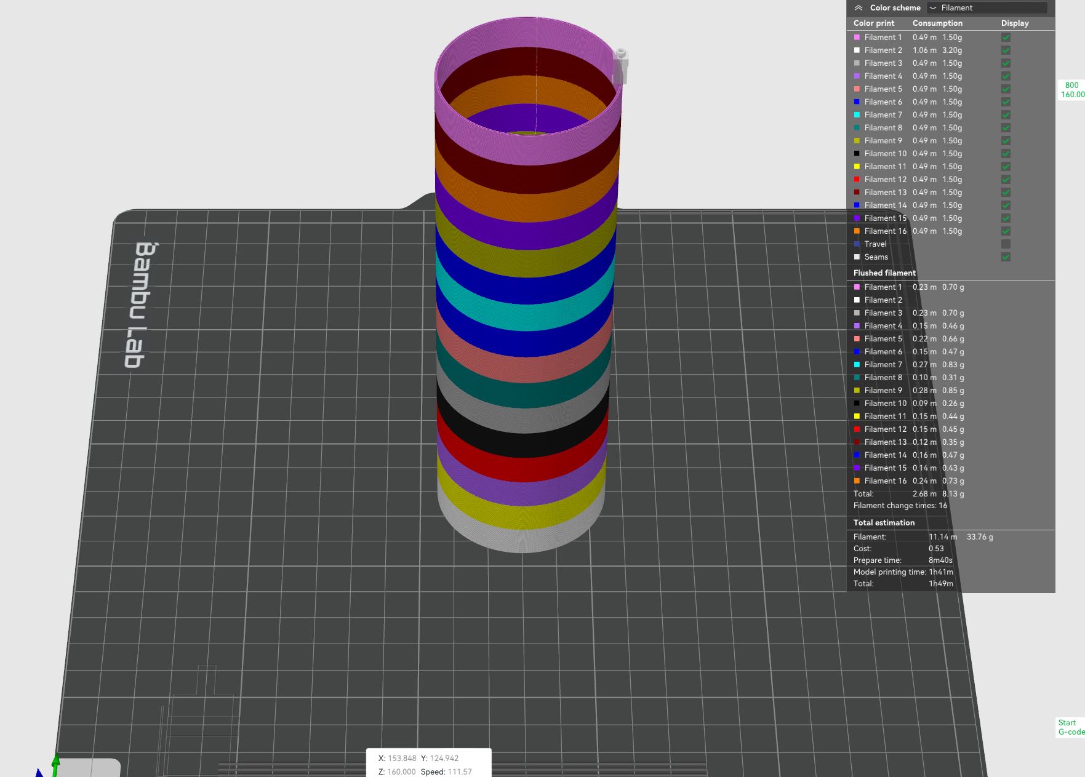Toggle Filament 13 display checkbox
Image resolution: width=1085 pixels, height=777 pixels.
pos(1006,193)
